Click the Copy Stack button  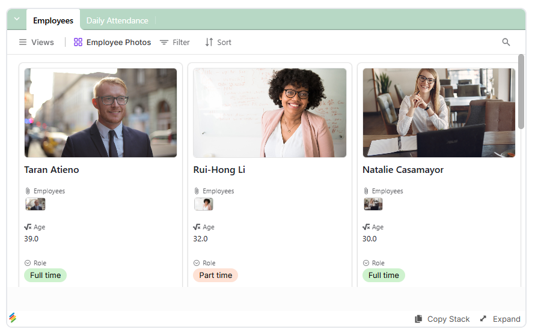pos(442,319)
